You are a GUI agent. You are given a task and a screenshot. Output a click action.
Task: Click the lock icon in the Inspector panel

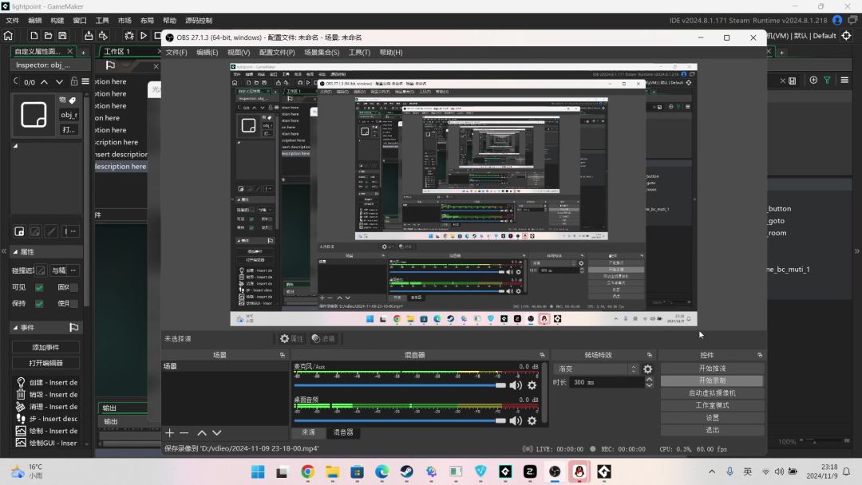point(74,81)
